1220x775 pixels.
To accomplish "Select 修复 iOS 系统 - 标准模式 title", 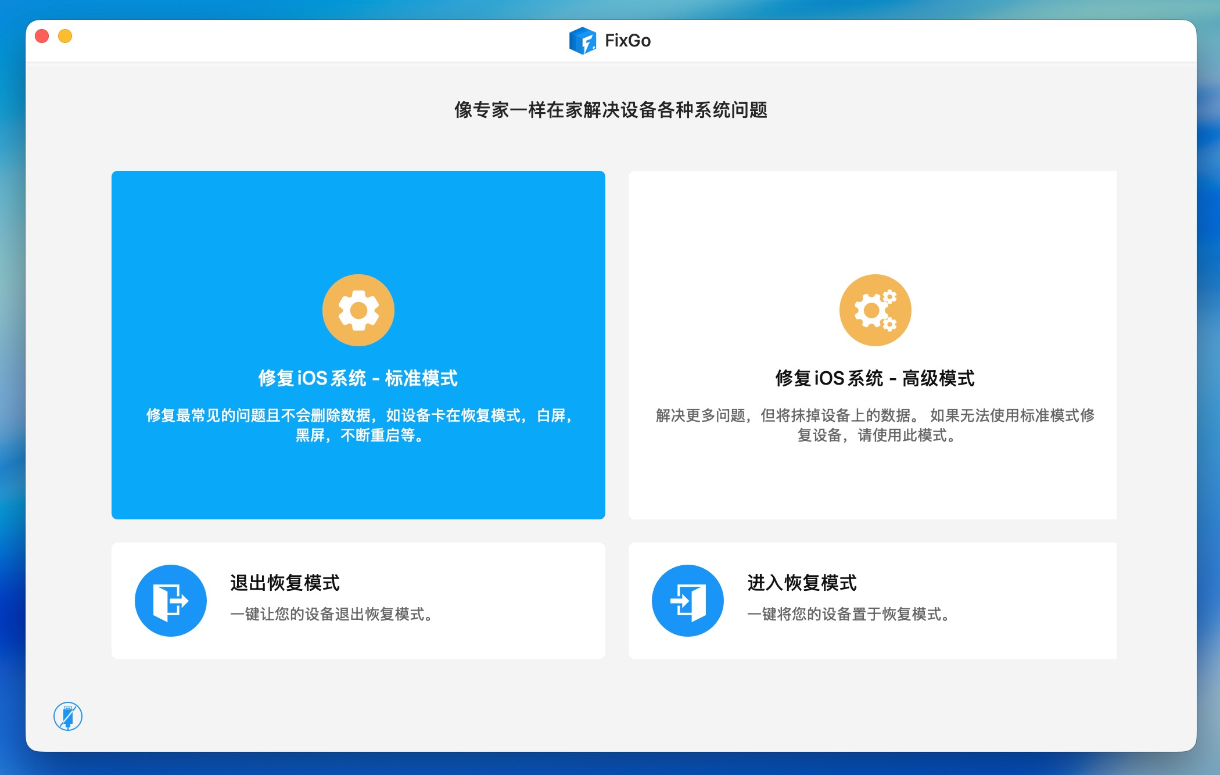I will (x=358, y=378).
